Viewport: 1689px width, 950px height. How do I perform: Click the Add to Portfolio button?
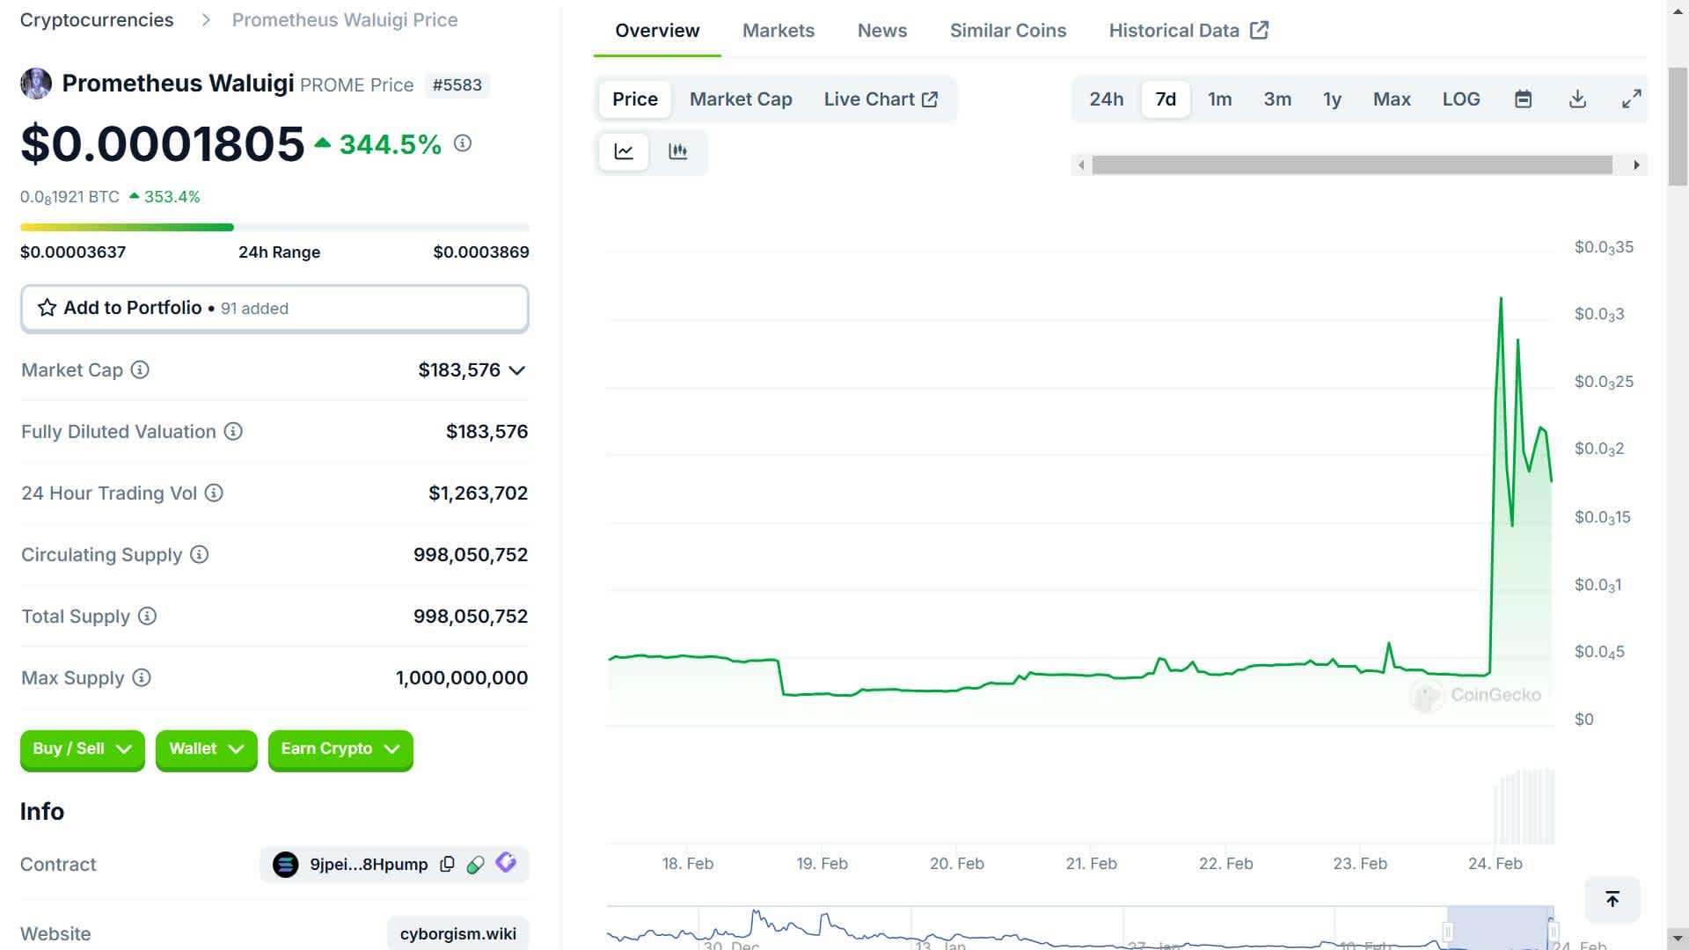(274, 308)
